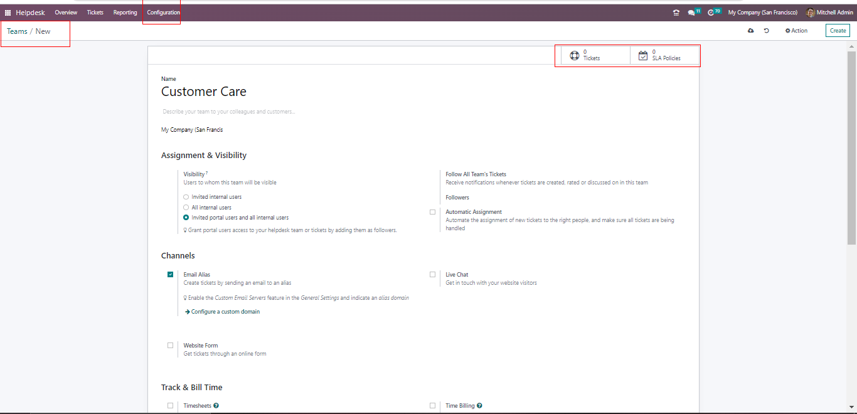Click the Create button

[838, 31]
